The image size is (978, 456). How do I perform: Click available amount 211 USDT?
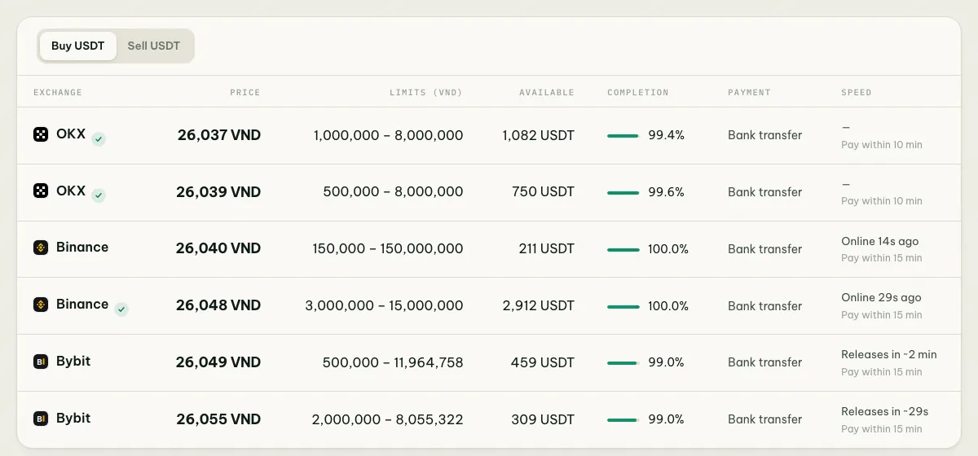(x=547, y=249)
